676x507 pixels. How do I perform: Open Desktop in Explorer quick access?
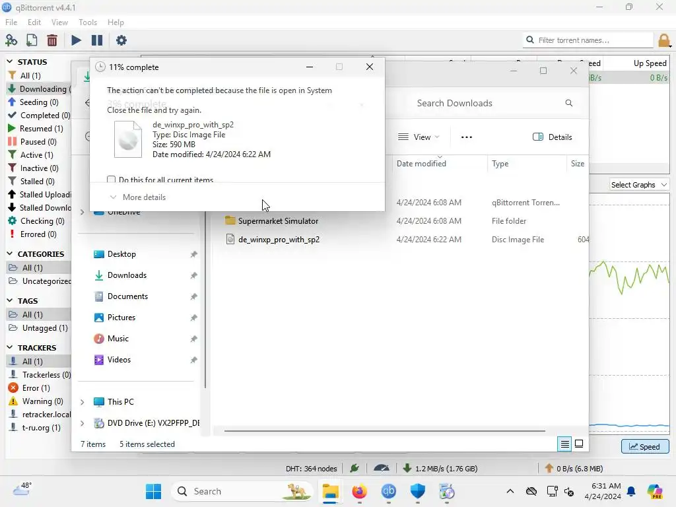tap(121, 254)
